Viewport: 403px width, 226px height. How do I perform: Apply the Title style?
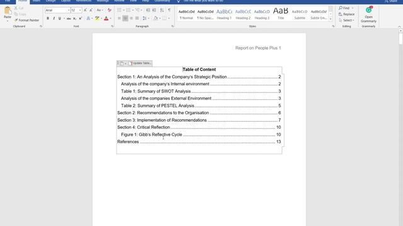tap(281, 14)
